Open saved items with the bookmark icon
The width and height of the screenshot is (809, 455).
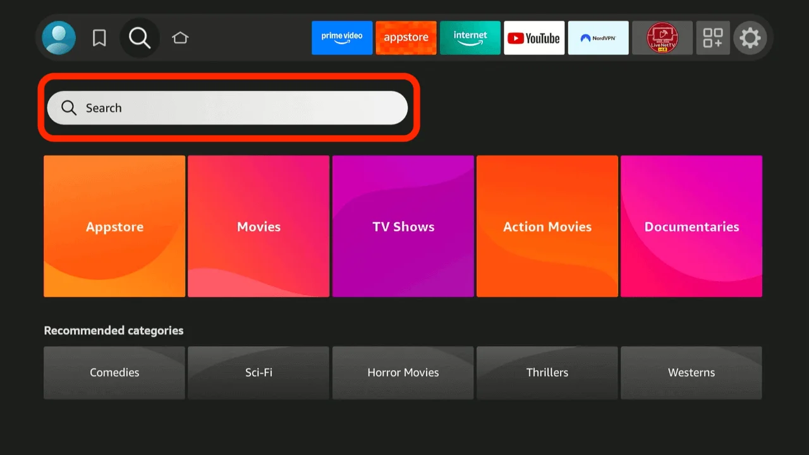tap(99, 37)
